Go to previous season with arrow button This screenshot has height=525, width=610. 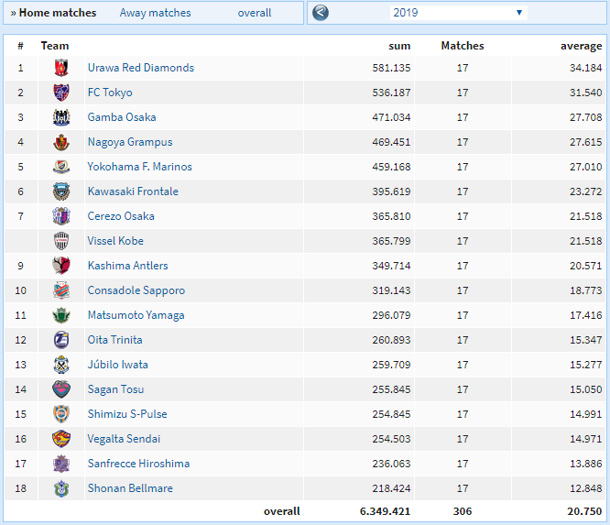pos(321,13)
